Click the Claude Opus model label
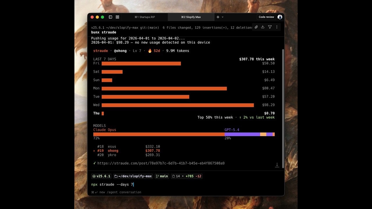Image resolution: width=372 pixels, height=209 pixels. [105, 130]
